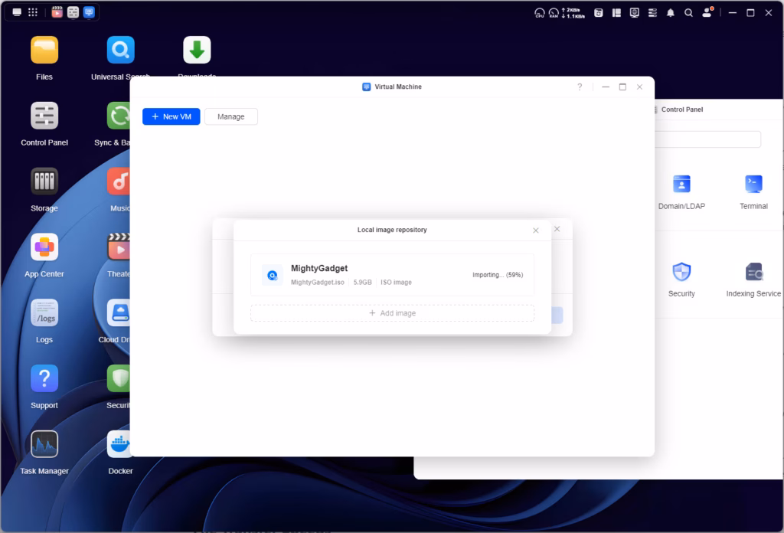784x533 pixels.
Task: Click the Virtual Machine help question mark
Action: (580, 87)
